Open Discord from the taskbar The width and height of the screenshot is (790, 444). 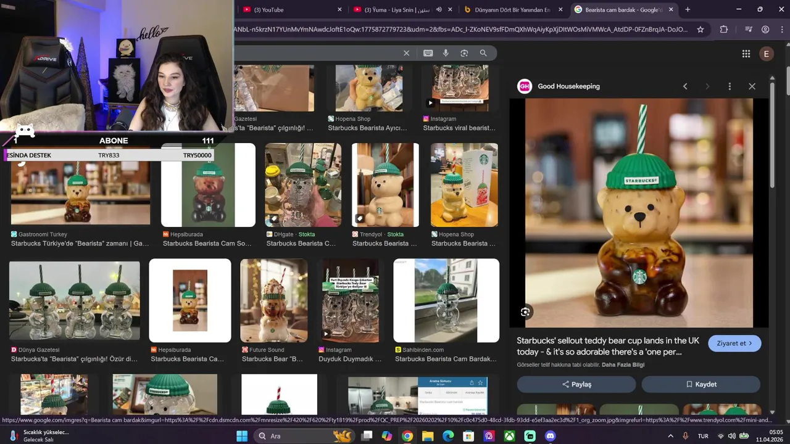[551, 436]
